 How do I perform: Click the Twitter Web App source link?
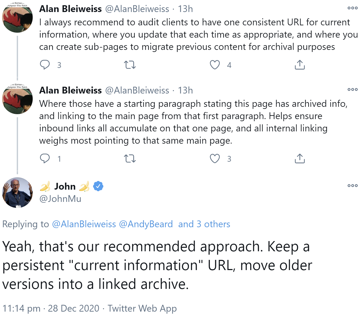142,308
